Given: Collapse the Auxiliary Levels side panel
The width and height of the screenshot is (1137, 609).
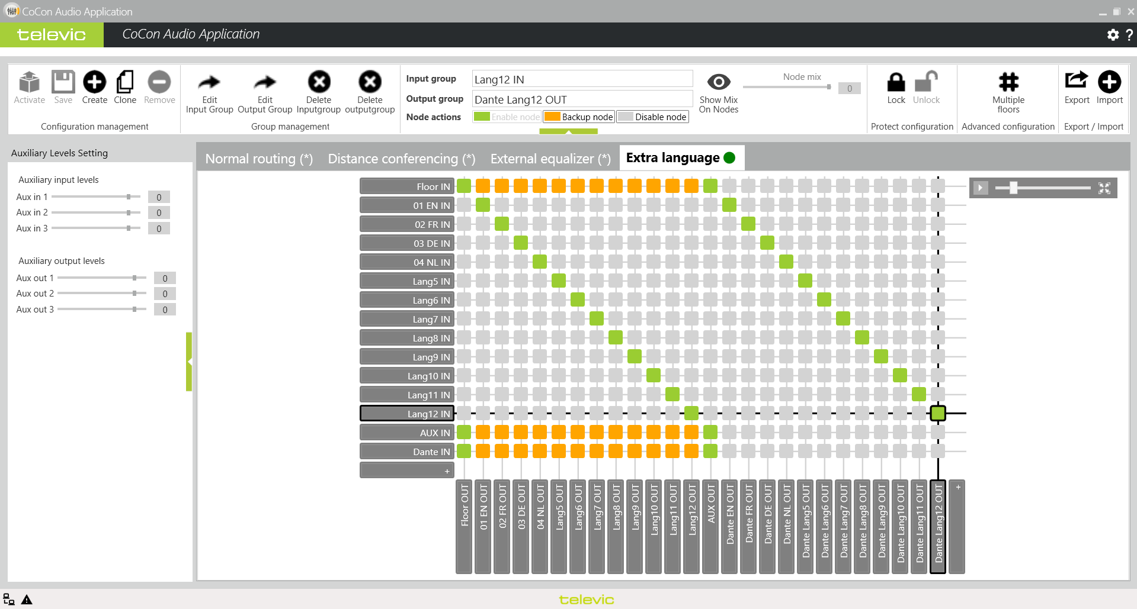Looking at the screenshot, I should [189, 362].
